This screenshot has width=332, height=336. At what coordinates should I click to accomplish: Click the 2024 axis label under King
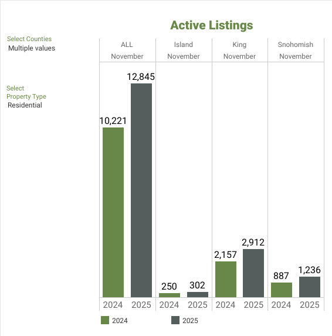click(225, 305)
